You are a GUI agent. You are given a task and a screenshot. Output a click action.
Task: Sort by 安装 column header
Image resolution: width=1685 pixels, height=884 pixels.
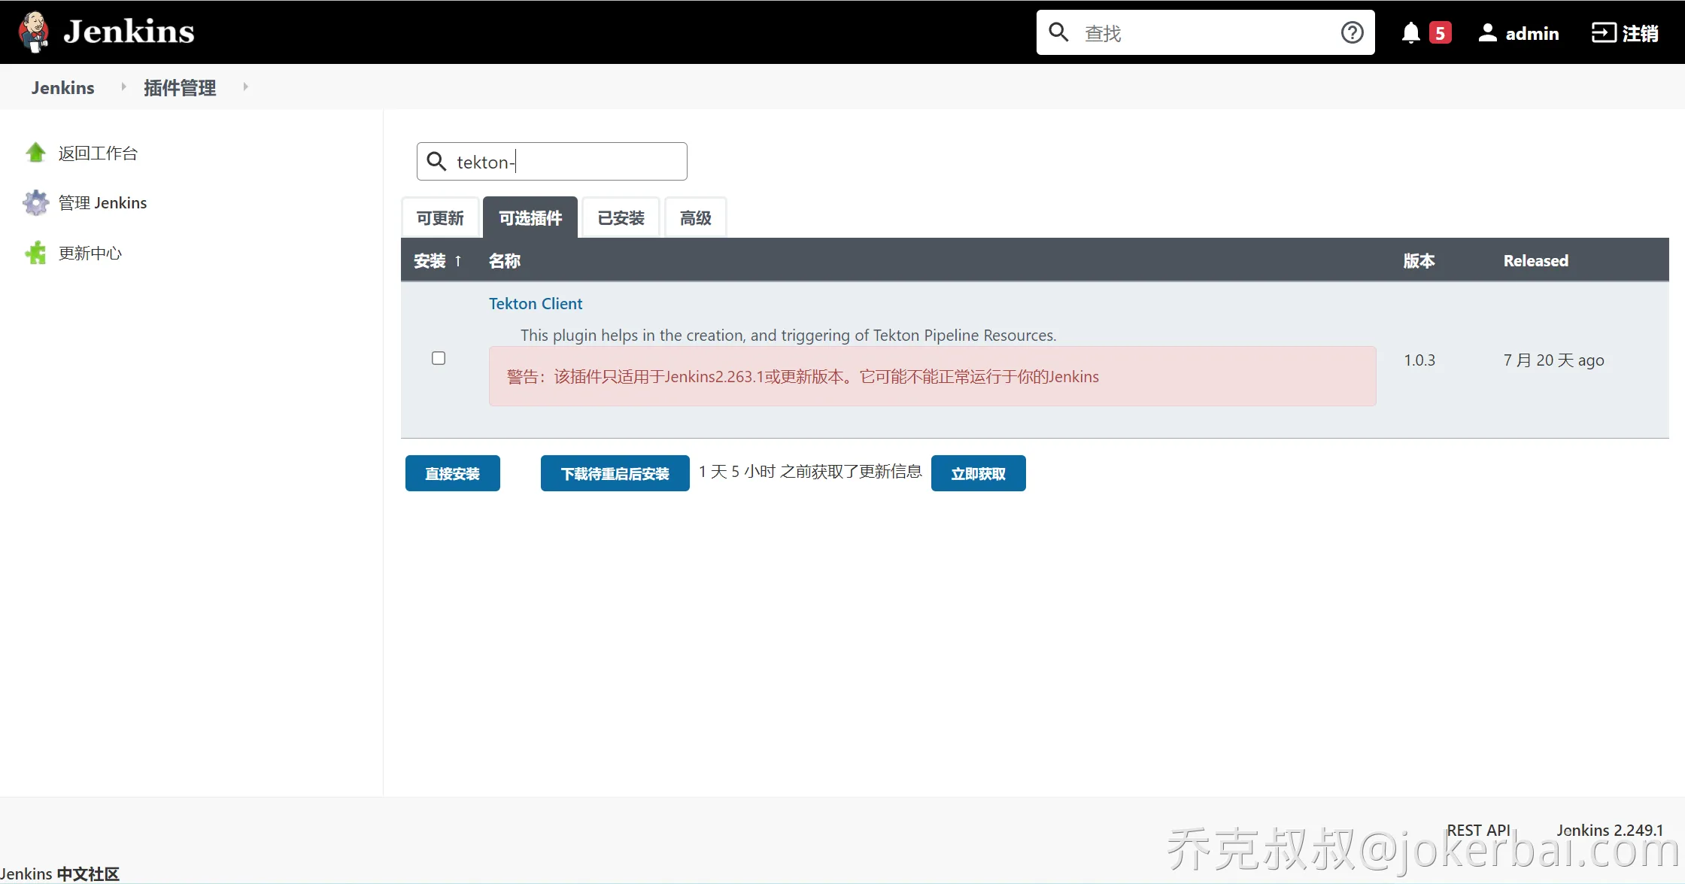[437, 261]
